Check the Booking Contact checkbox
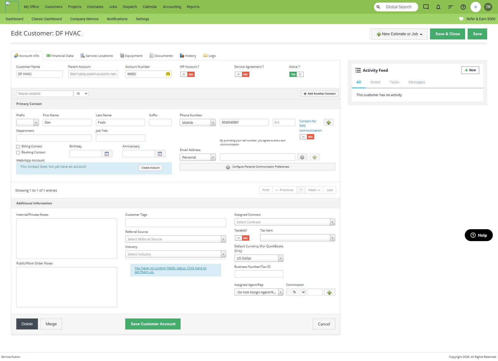498x361 pixels. (x=18, y=153)
